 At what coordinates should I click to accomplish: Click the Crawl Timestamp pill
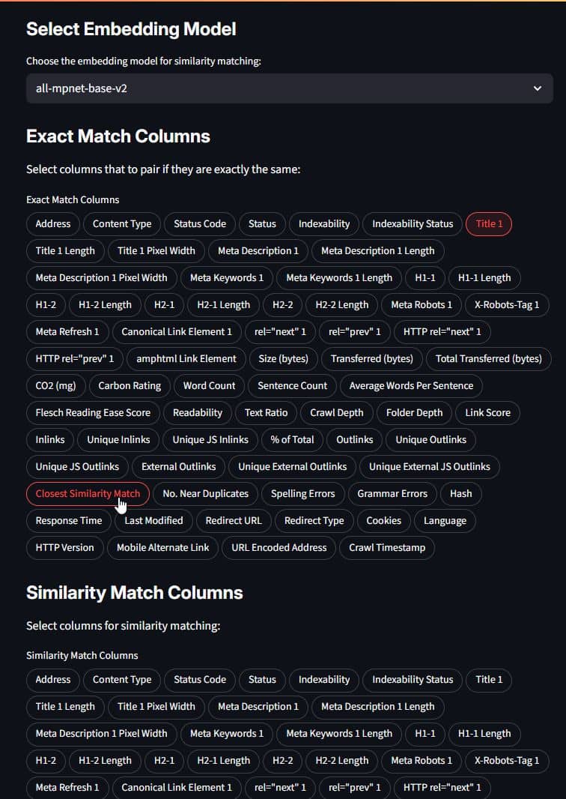click(387, 548)
